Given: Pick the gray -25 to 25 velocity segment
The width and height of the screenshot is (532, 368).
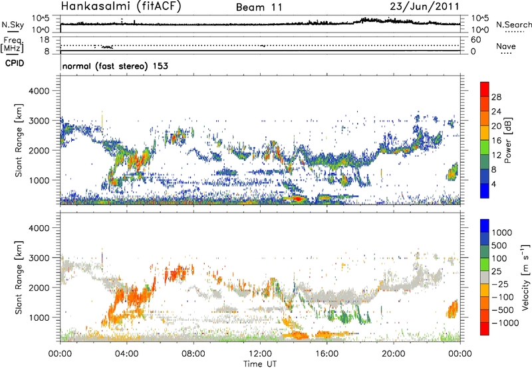Looking at the screenshot, I should coord(485,278).
